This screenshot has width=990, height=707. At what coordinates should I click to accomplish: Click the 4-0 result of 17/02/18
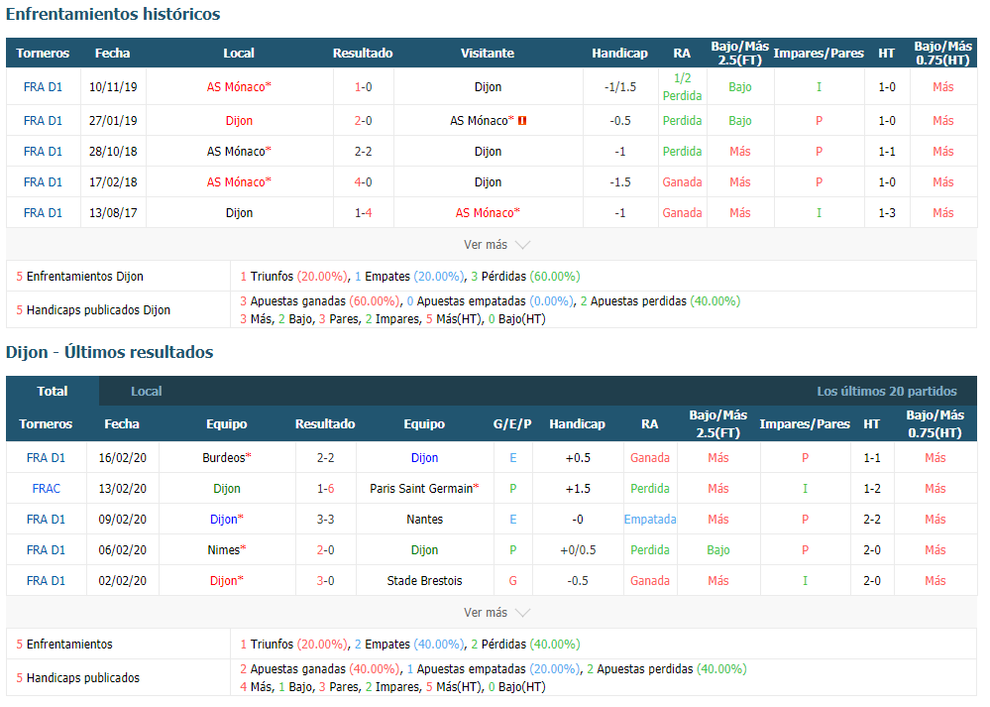click(363, 182)
